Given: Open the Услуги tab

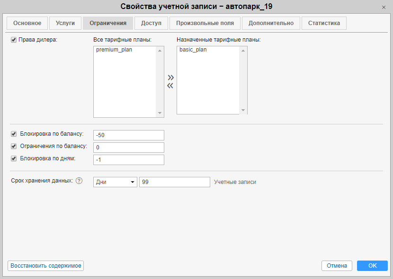Looking at the screenshot, I should (x=65, y=23).
